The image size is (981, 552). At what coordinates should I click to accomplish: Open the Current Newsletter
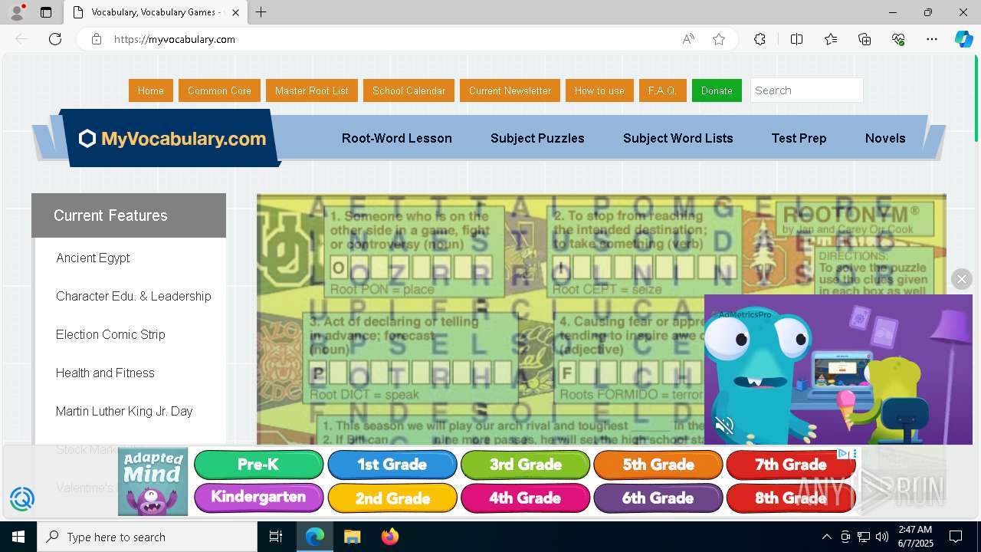point(510,90)
